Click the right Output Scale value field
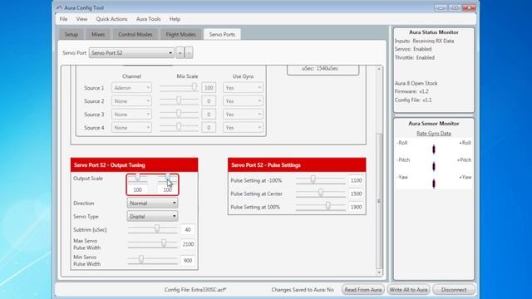The height and width of the screenshot is (299, 532). 168,190
